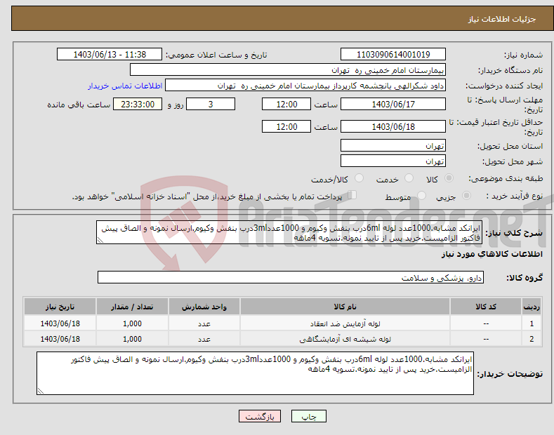Image resolution: width=554 pixels, height=435 pixels.
Task: Click the بازگشت back button
Action: tap(260, 417)
